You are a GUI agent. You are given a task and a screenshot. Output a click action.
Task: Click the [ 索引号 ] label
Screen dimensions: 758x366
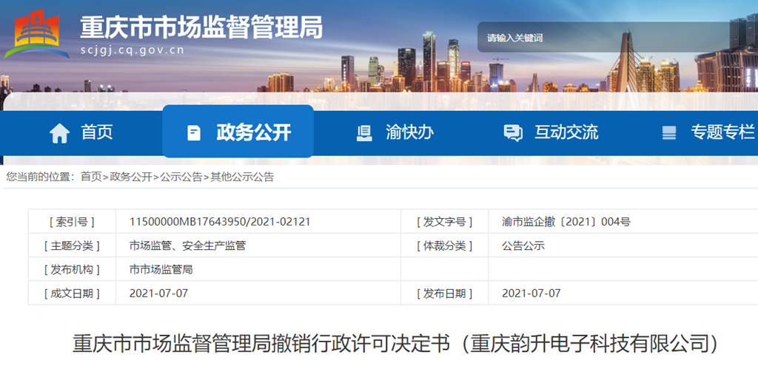tap(72, 222)
